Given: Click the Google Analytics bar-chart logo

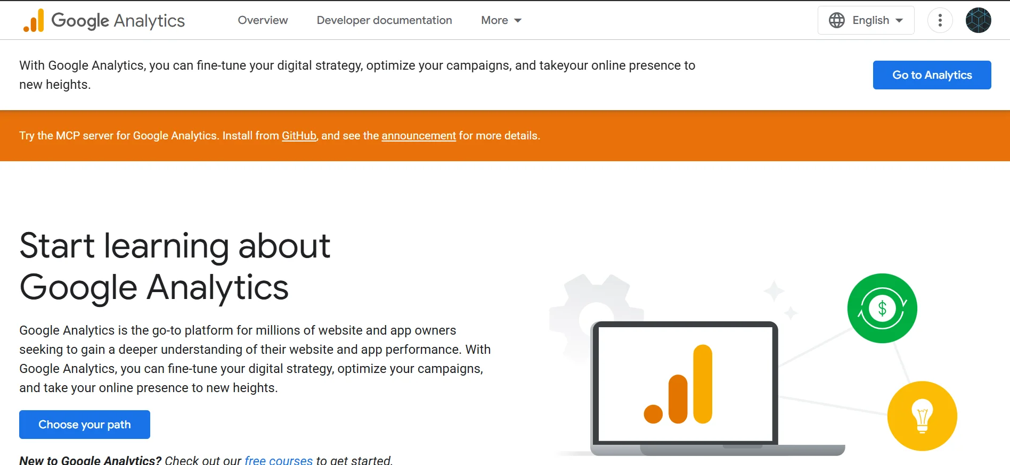Looking at the screenshot, I should pyautogui.click(x=34, y=21).
